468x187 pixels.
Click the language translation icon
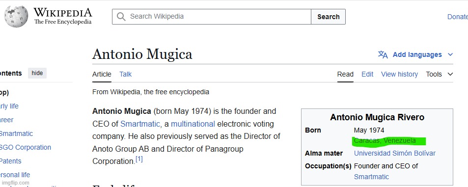pos(383,54)
